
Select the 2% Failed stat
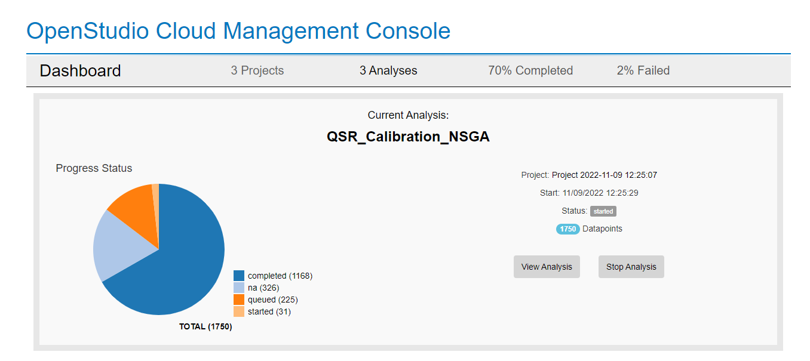point(643,70)
